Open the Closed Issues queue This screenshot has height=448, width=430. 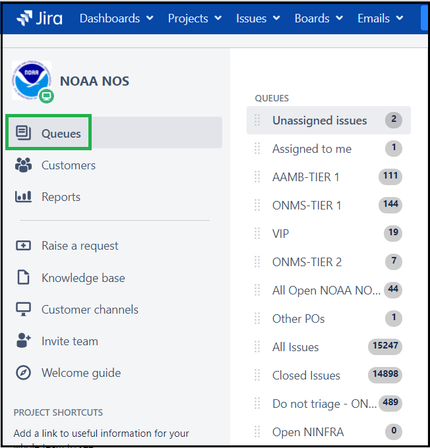(x=328, y=375)
